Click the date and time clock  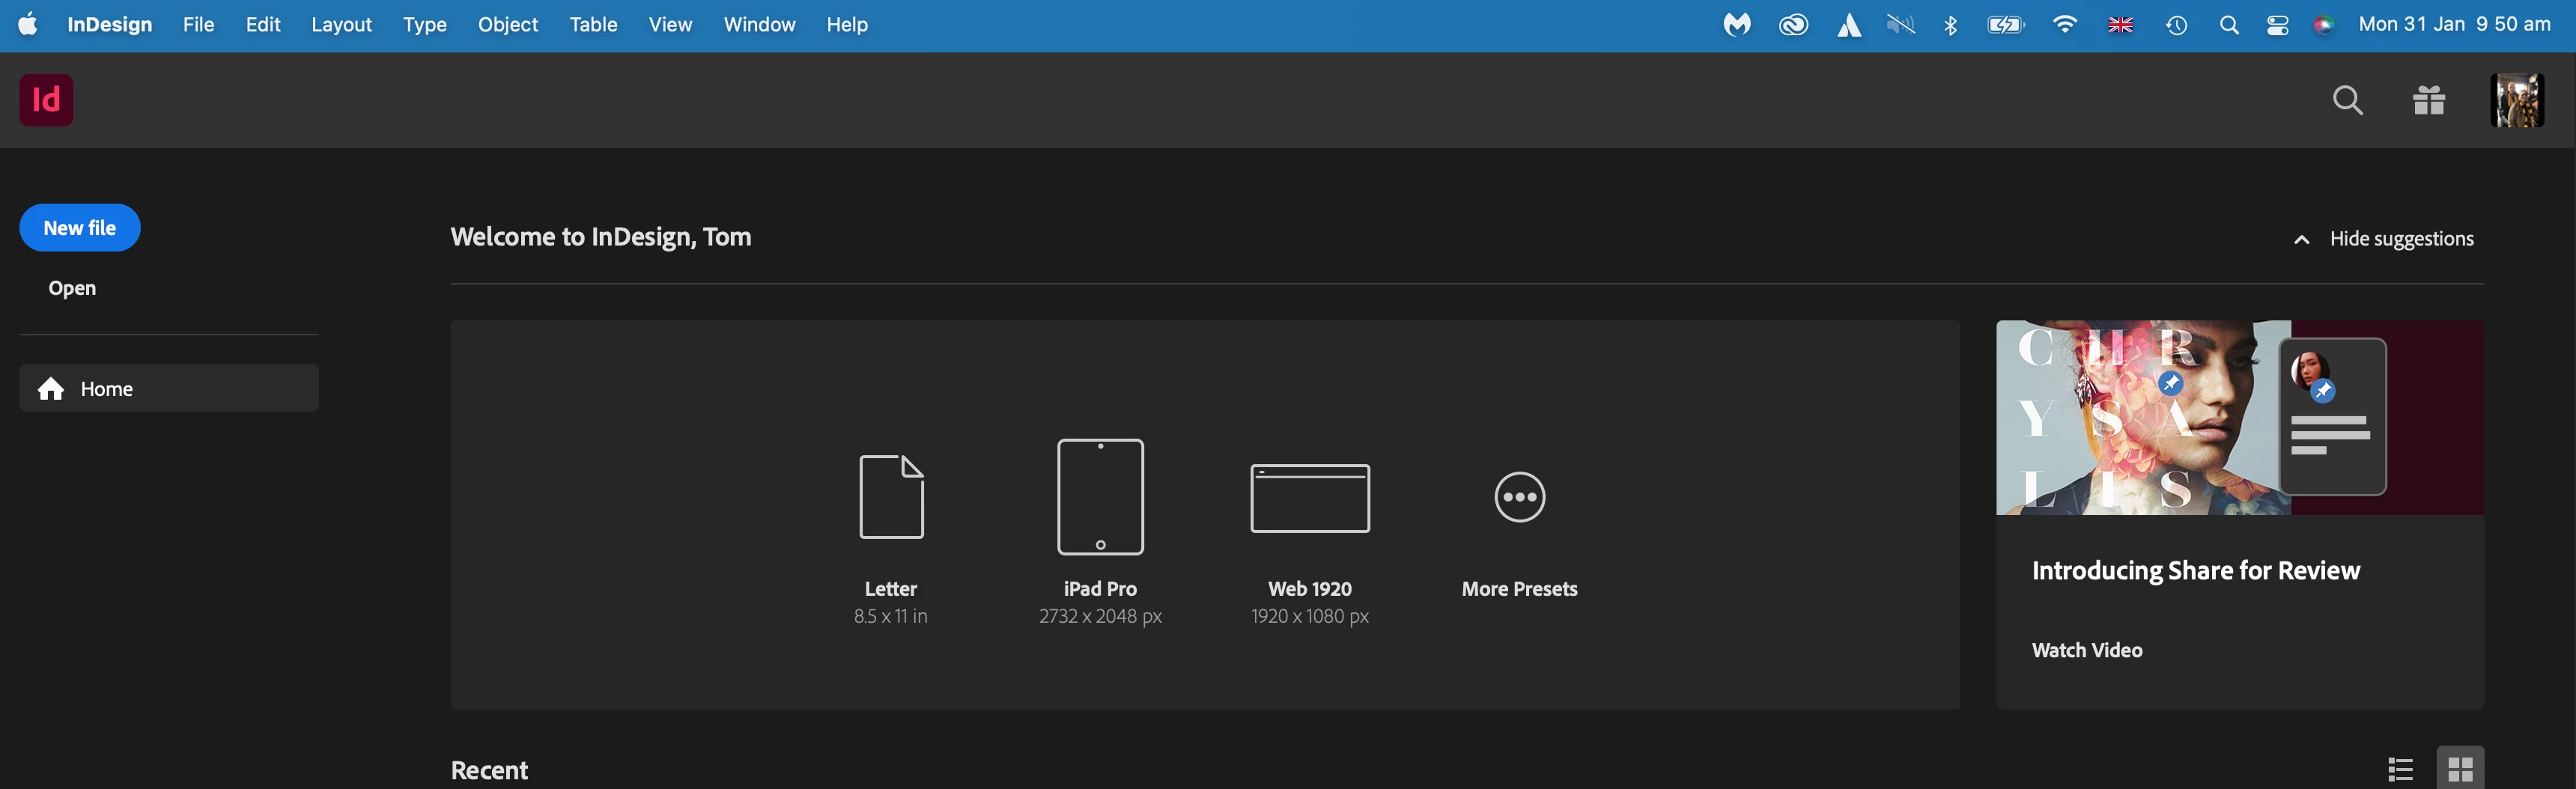point(2454,24)
